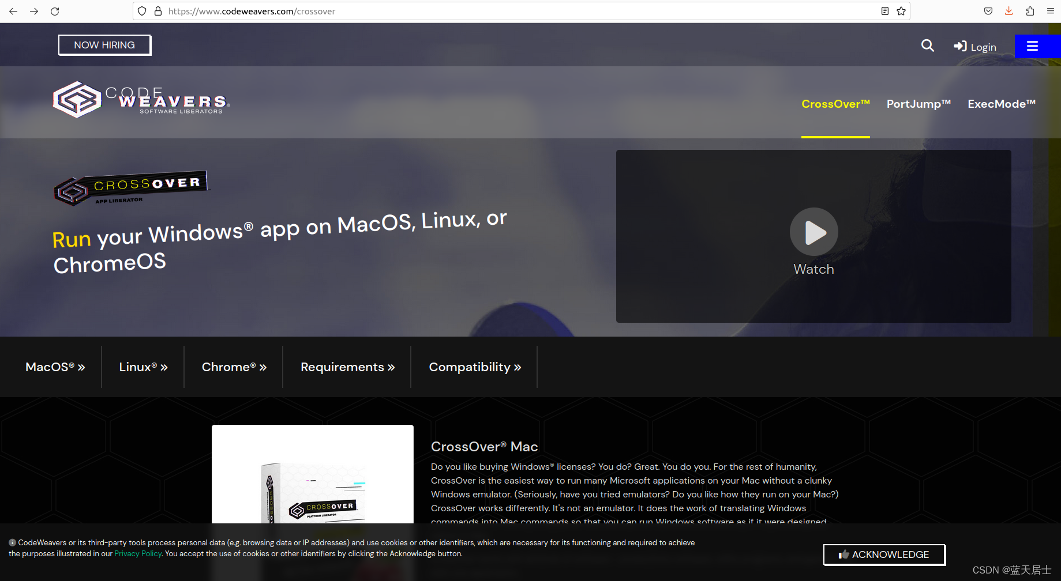This screenshot has width=1061, height=581.
Task: Go back with the browser back arrow
Action: tap(13, 11)
